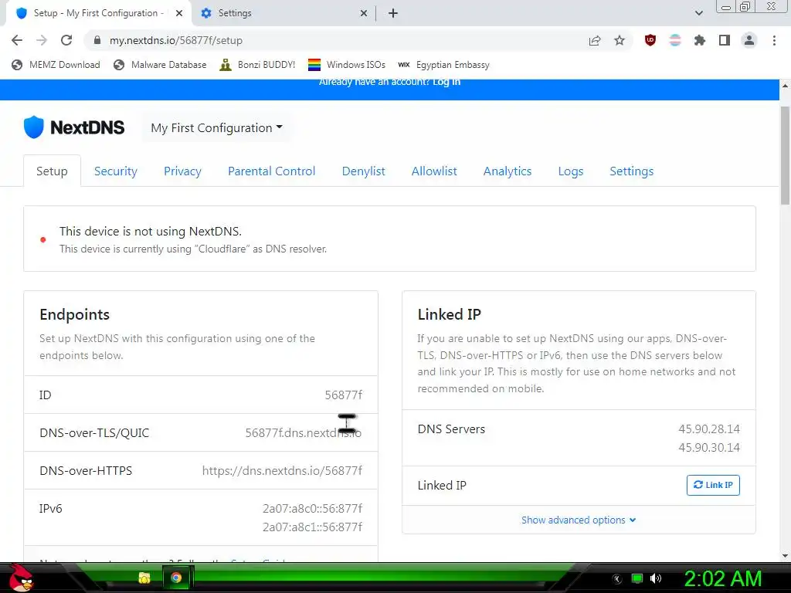Close the Settings tab
The image size is (791, 593).
(364, 13)
